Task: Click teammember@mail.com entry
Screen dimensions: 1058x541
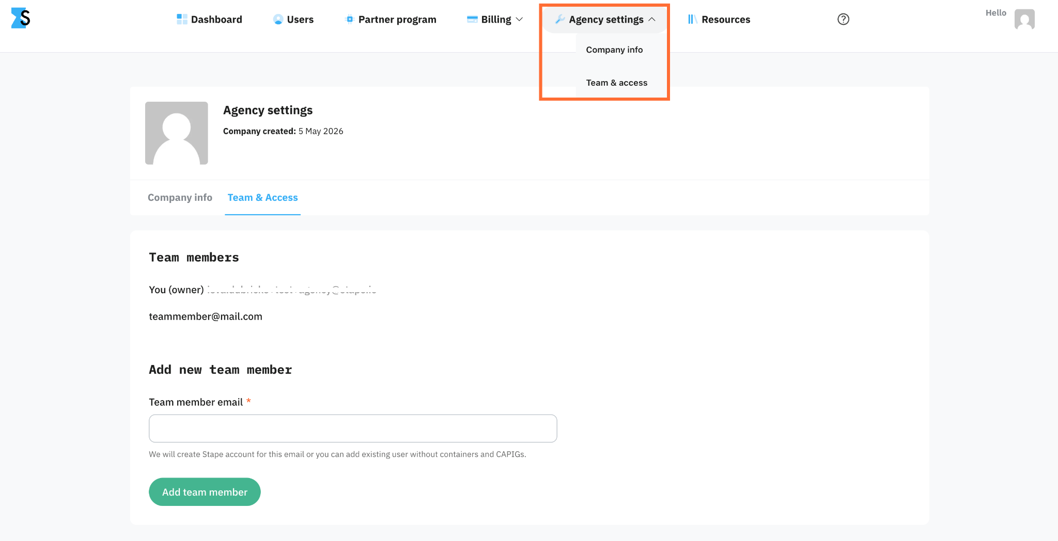Action: click(206, 316)
